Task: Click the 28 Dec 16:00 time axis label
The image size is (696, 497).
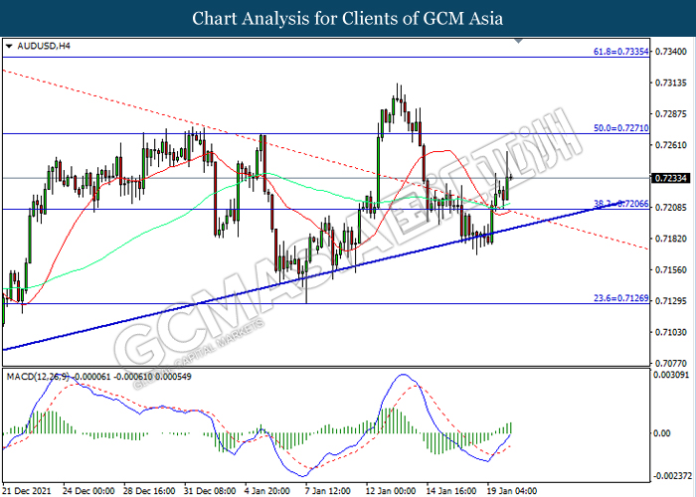Action: click(149, 491)
